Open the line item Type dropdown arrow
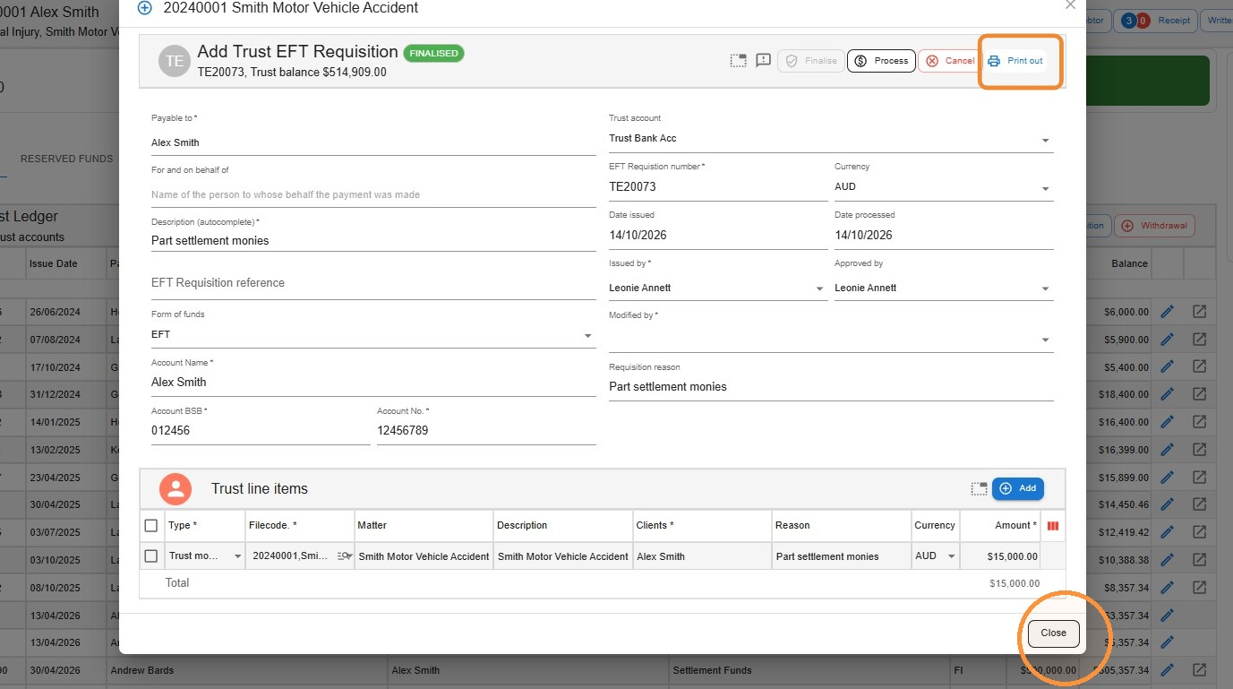 click(237, 556)
